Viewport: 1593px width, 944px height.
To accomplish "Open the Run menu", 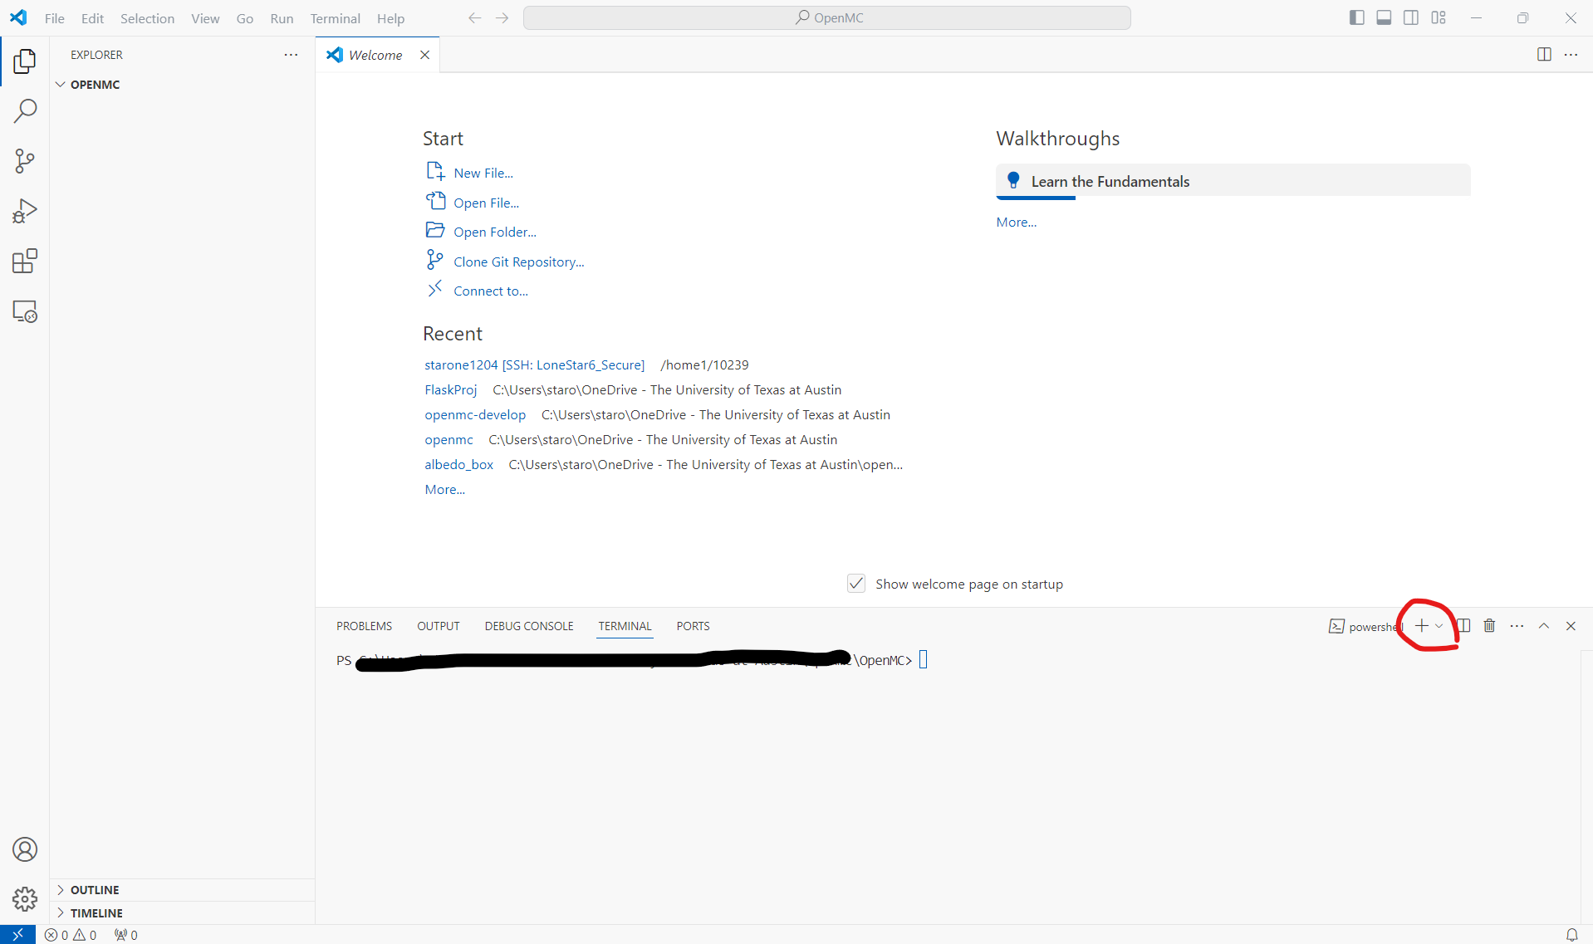I will [x=282, y=18].
